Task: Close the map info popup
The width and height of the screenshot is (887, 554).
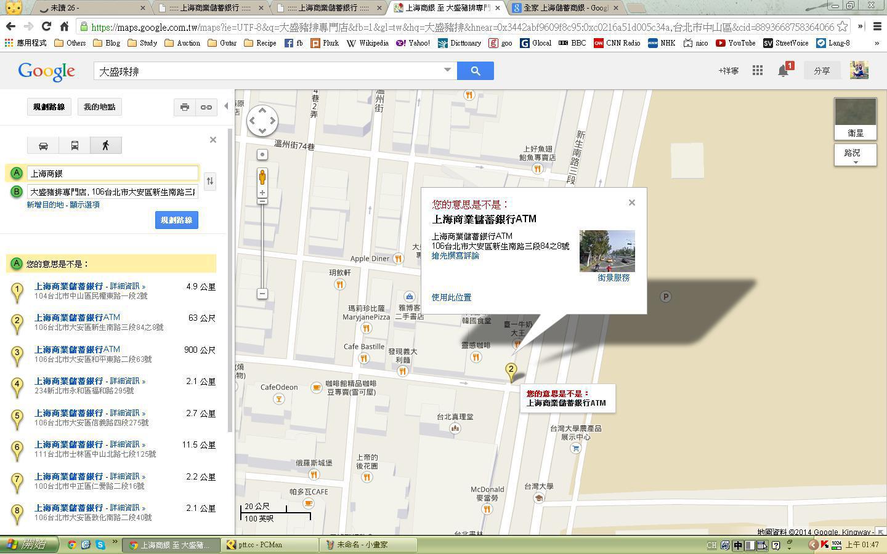Action: click(x=631, y=203)
